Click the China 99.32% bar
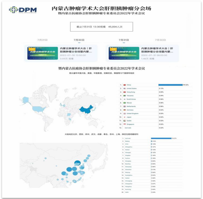203x199 pixels. pyautogui.click(x=171, y=85)
